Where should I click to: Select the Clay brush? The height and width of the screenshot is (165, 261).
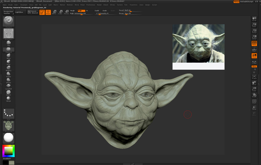[9, 43]
